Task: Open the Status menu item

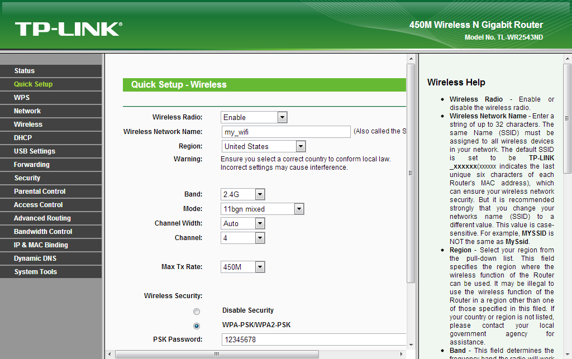Action: pos(25,71)
